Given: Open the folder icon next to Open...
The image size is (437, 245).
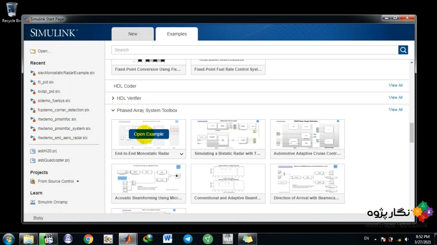Looking at the screenshot, I should [x=33, y=51].
